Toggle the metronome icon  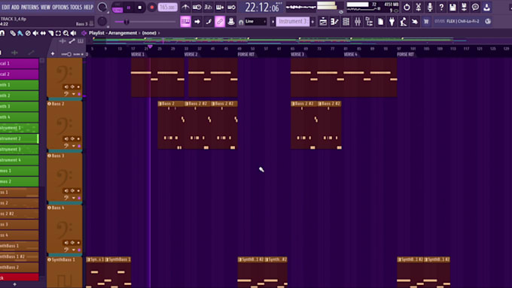(x=185, y=8)
